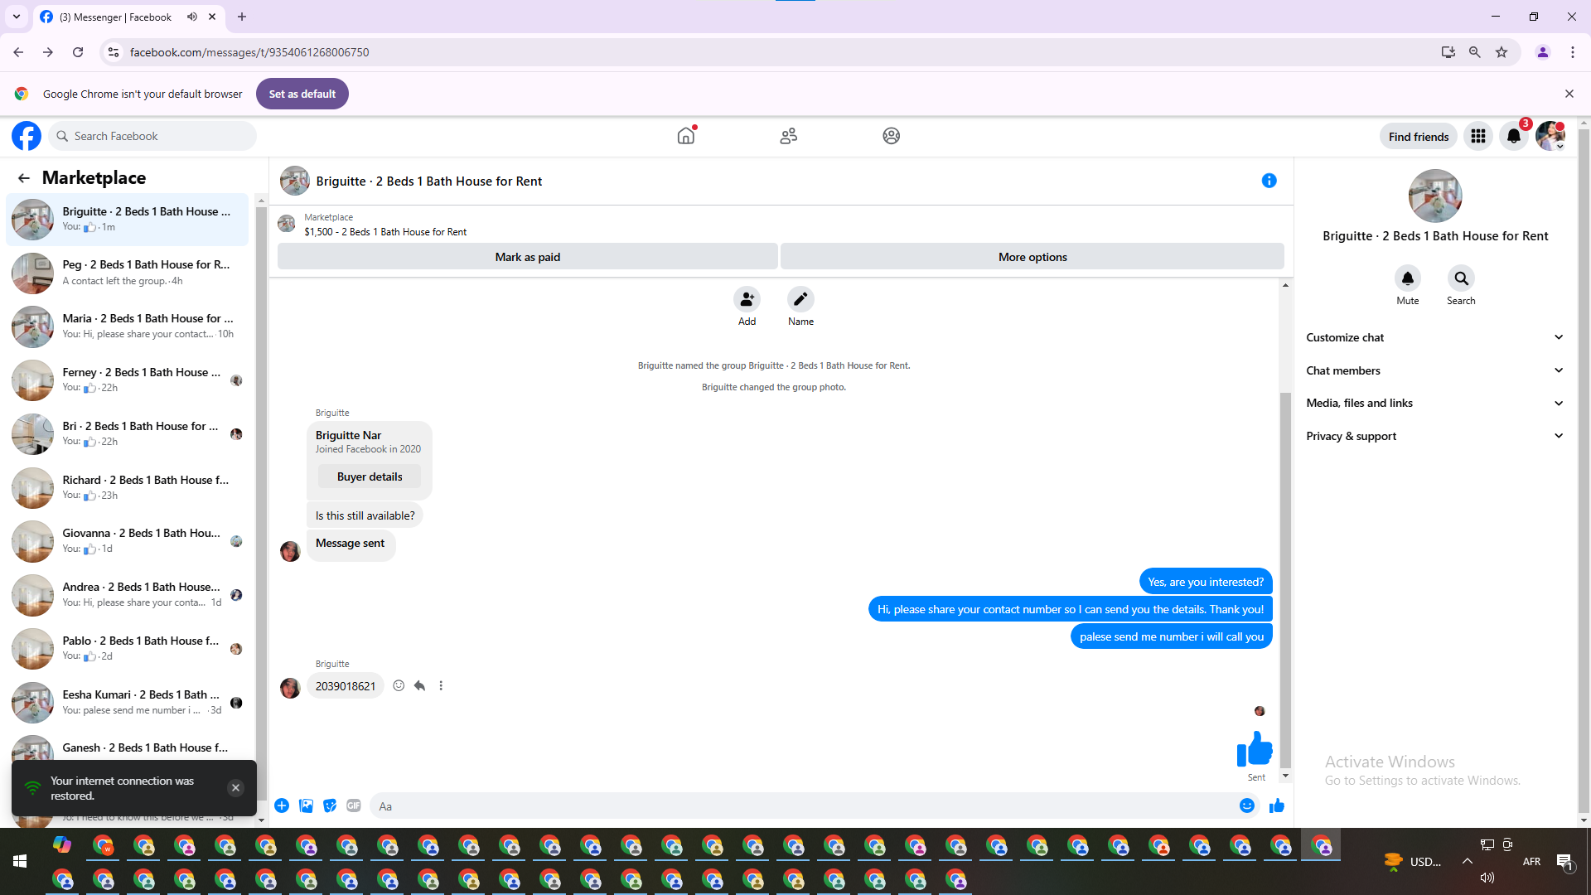This screenshot has height=895, width=1591.
Task: Open the Peg conversation
Action: point(128,273)
